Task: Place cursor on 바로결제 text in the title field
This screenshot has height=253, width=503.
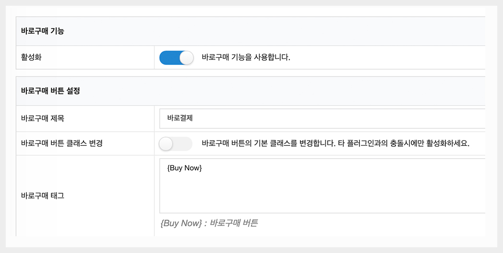Action: coord(180,119)
